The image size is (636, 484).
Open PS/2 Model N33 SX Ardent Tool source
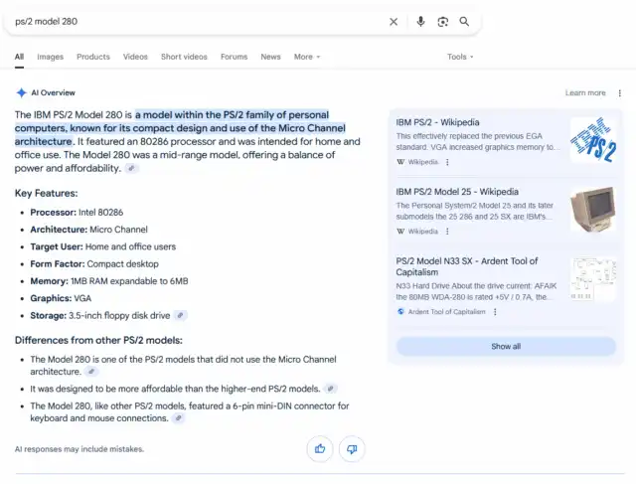tap(467, 266)
